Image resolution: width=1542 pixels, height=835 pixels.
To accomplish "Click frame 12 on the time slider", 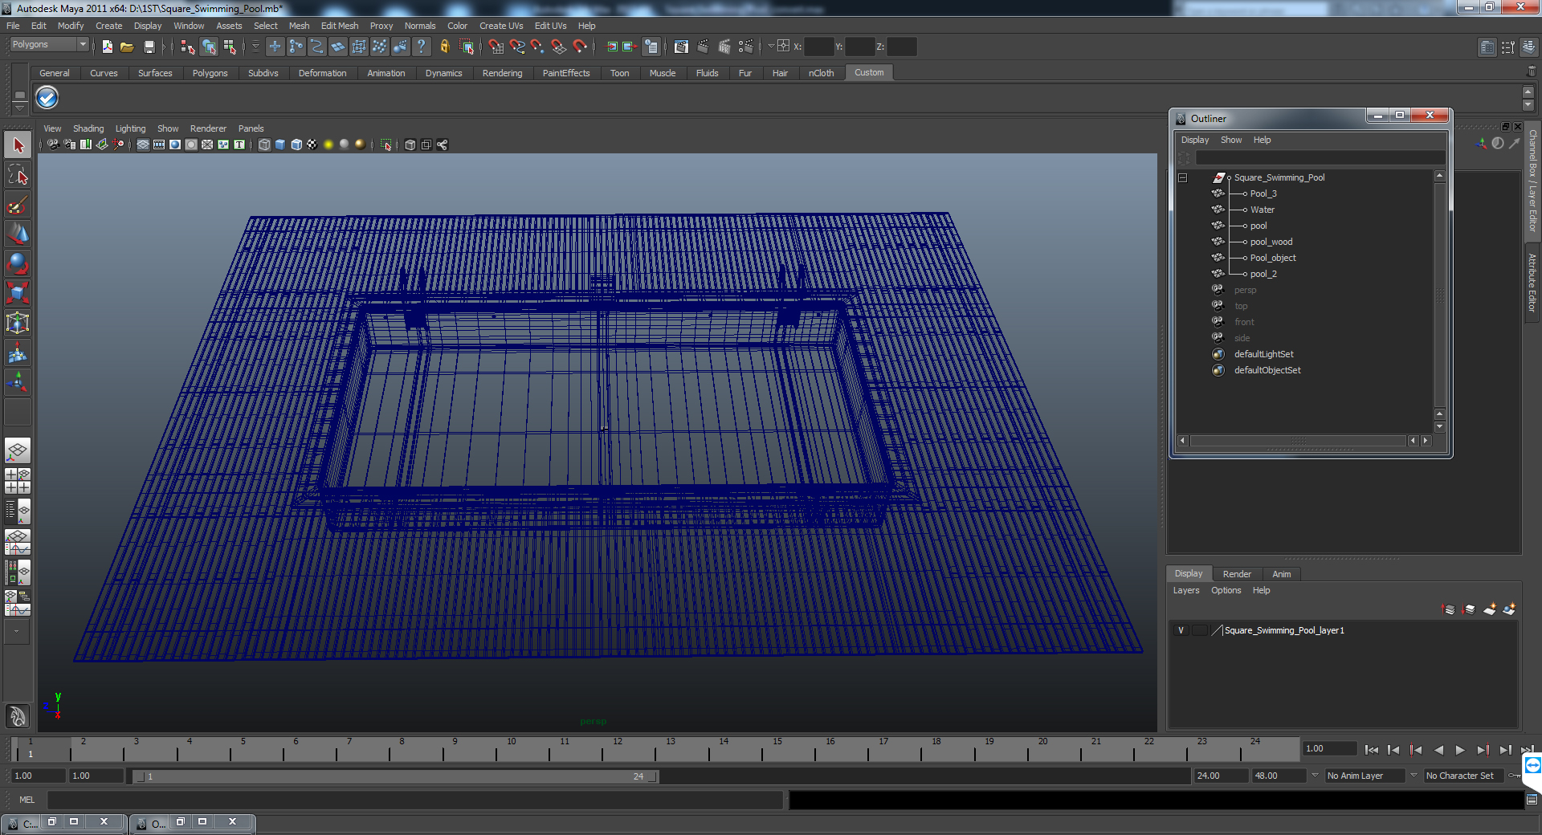I will (616, 749).
